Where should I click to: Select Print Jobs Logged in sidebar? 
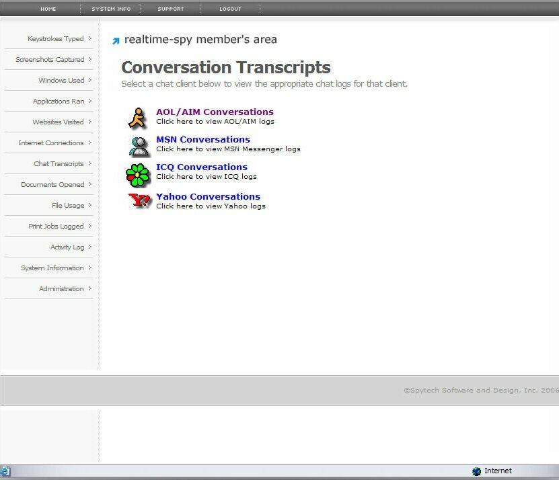coord(56,226)
